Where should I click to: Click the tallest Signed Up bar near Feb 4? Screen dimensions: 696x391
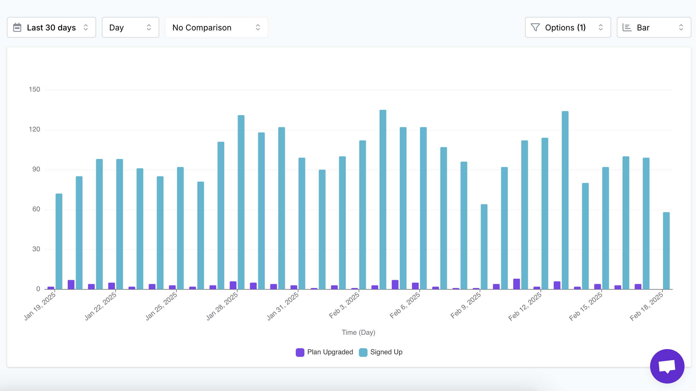click(x=383, y=201)
